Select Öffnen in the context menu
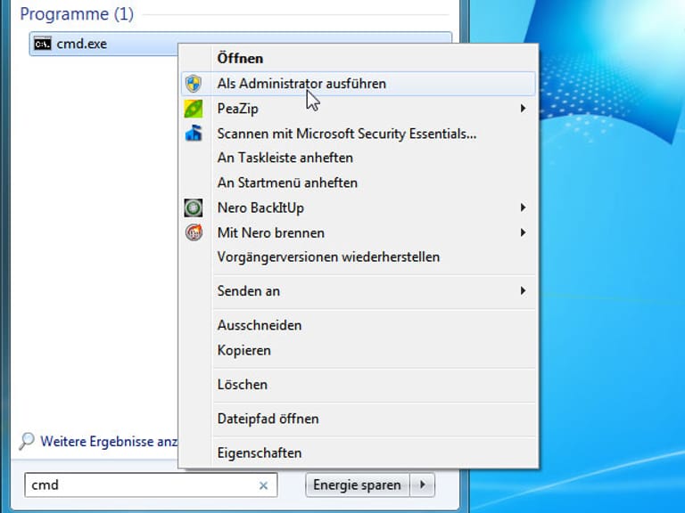The image size is (685, 513). pyautogui.click(x=240, y=58)
